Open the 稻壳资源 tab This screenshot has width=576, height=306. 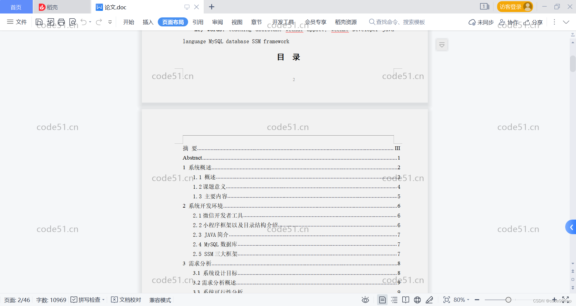(x=346, y=22)
